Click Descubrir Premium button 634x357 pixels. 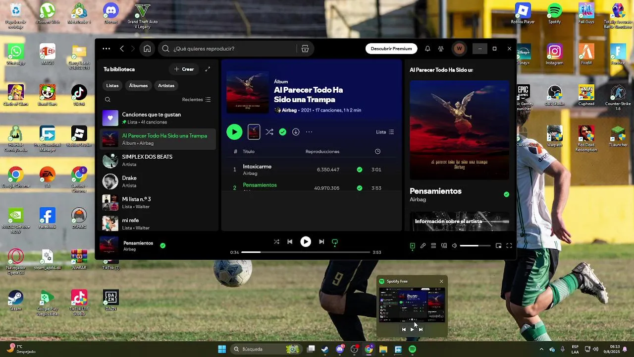click(391, 49)
